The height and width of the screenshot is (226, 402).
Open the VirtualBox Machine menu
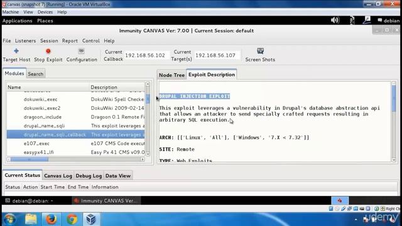pyautogui.click(x=11, y=12)
